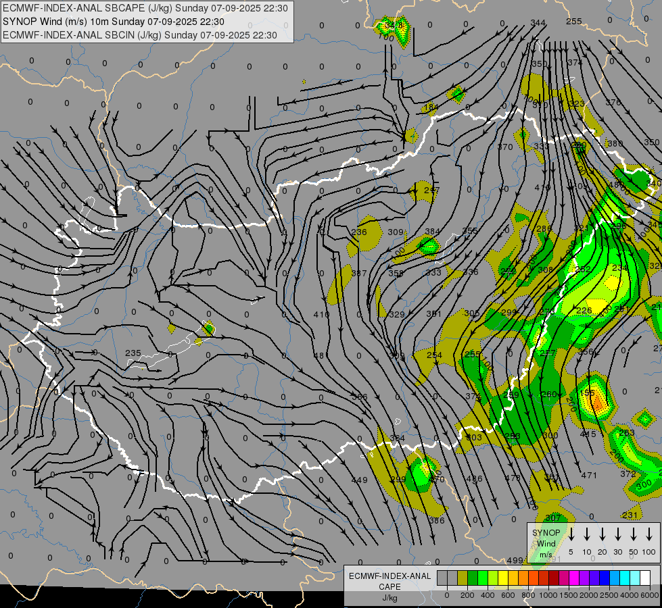Pick the deep blue swatch in CAPE legend
This screenshot has width=662, height=608.
604,578
